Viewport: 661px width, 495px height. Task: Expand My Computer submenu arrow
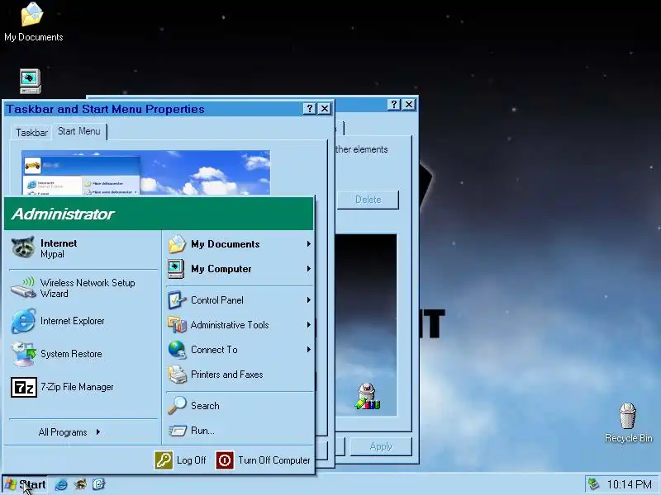[x=308, y=269]
